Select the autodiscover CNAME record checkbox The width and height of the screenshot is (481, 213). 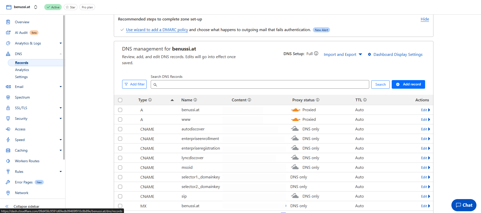click(120, 129)
